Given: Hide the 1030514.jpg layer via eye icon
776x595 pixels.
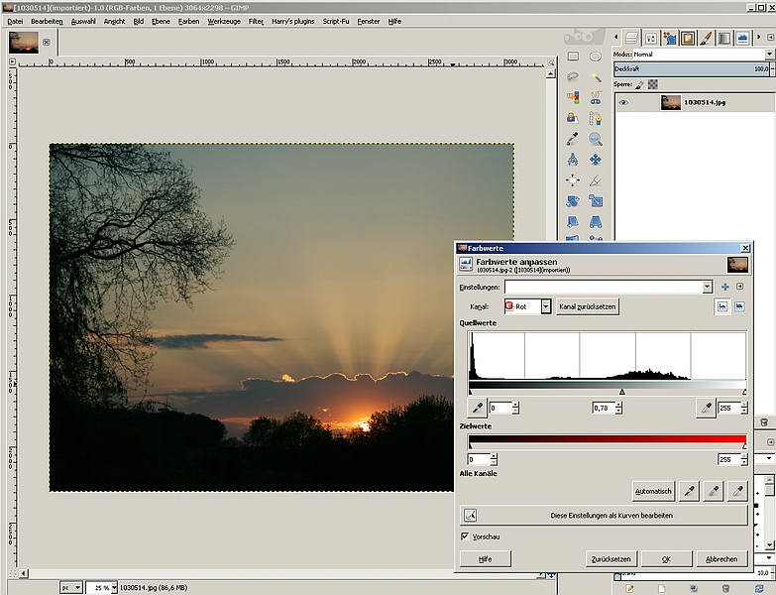Looking at the screenshot, I should [x=623, y=102].
